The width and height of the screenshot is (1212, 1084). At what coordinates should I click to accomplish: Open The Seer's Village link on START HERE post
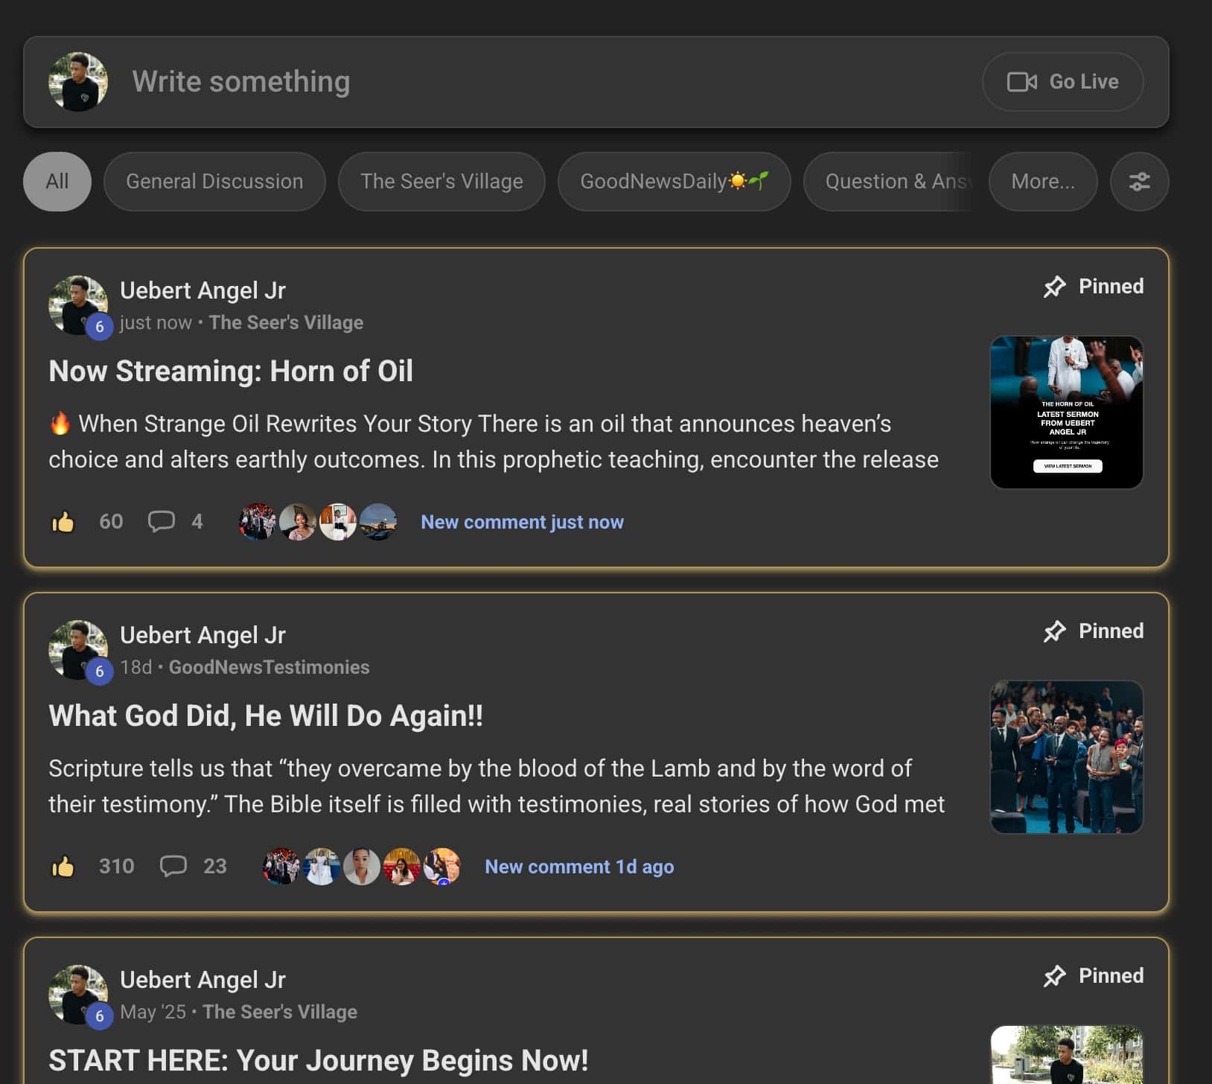point(280,1012)
